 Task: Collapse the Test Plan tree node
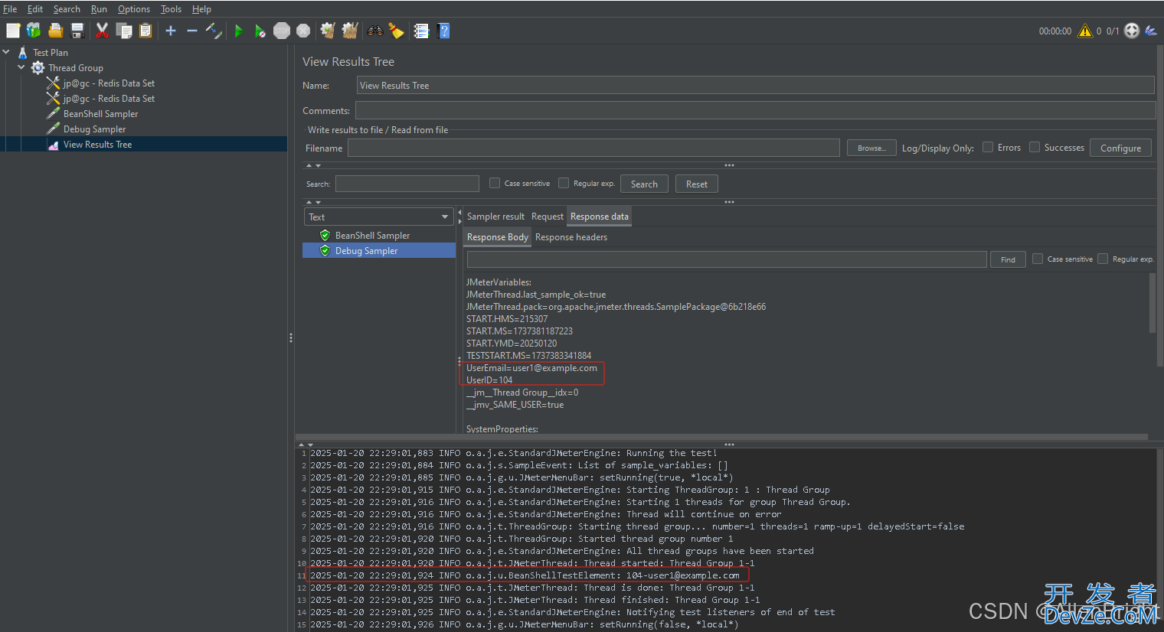pyautogui.click(x=6, y=52)
